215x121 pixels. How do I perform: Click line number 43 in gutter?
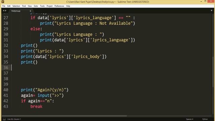coord(6,107)
